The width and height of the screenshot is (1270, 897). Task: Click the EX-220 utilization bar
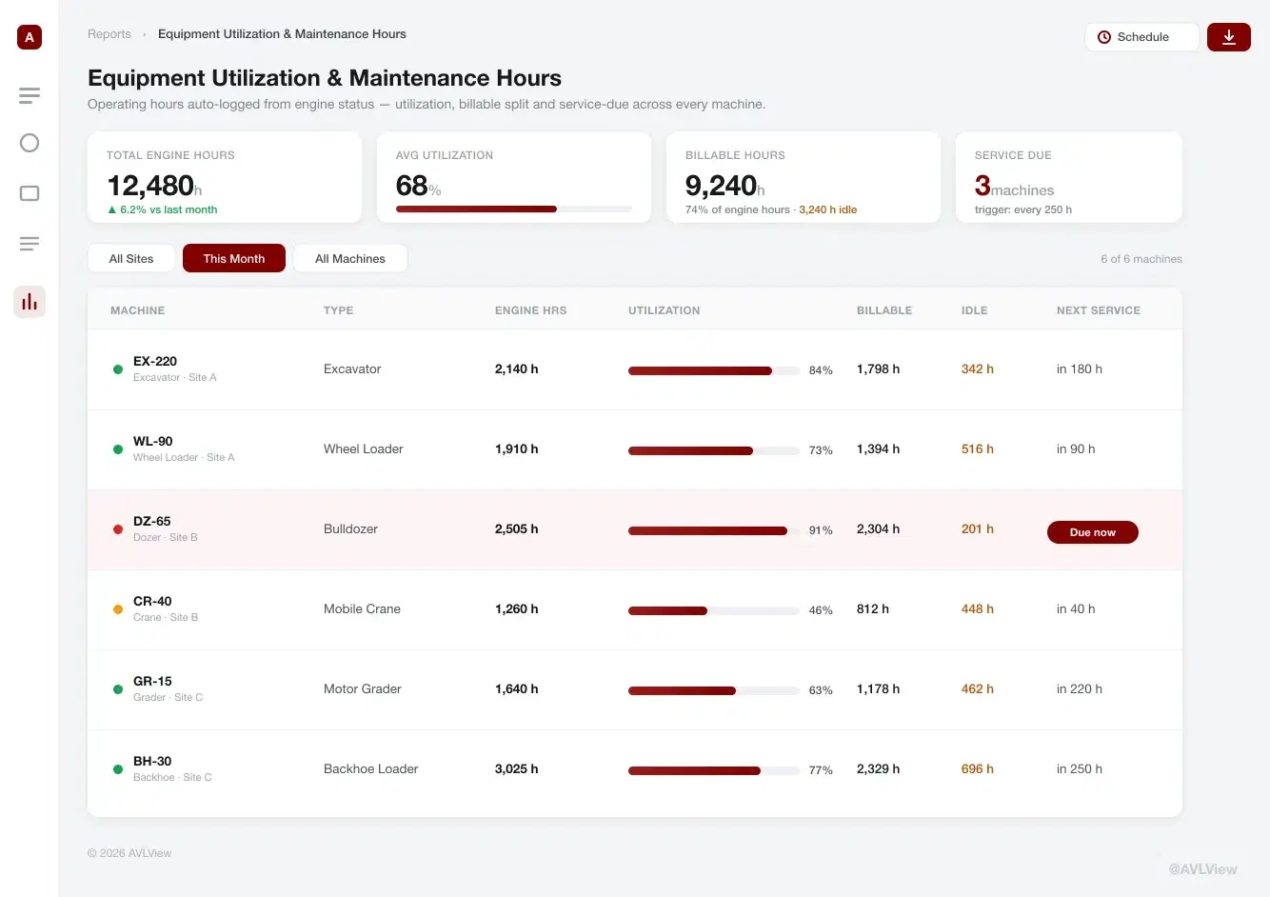[714, 370]
